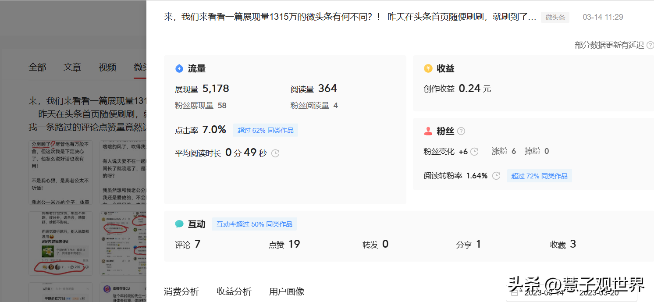Click the red 粉丝 person icon
This screenshot has width=654, height=302.
pos(428,131)
